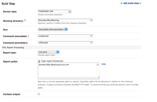157x102 pixels.
Task: Click the Simple command execution hint text
Action: point(50,15)
